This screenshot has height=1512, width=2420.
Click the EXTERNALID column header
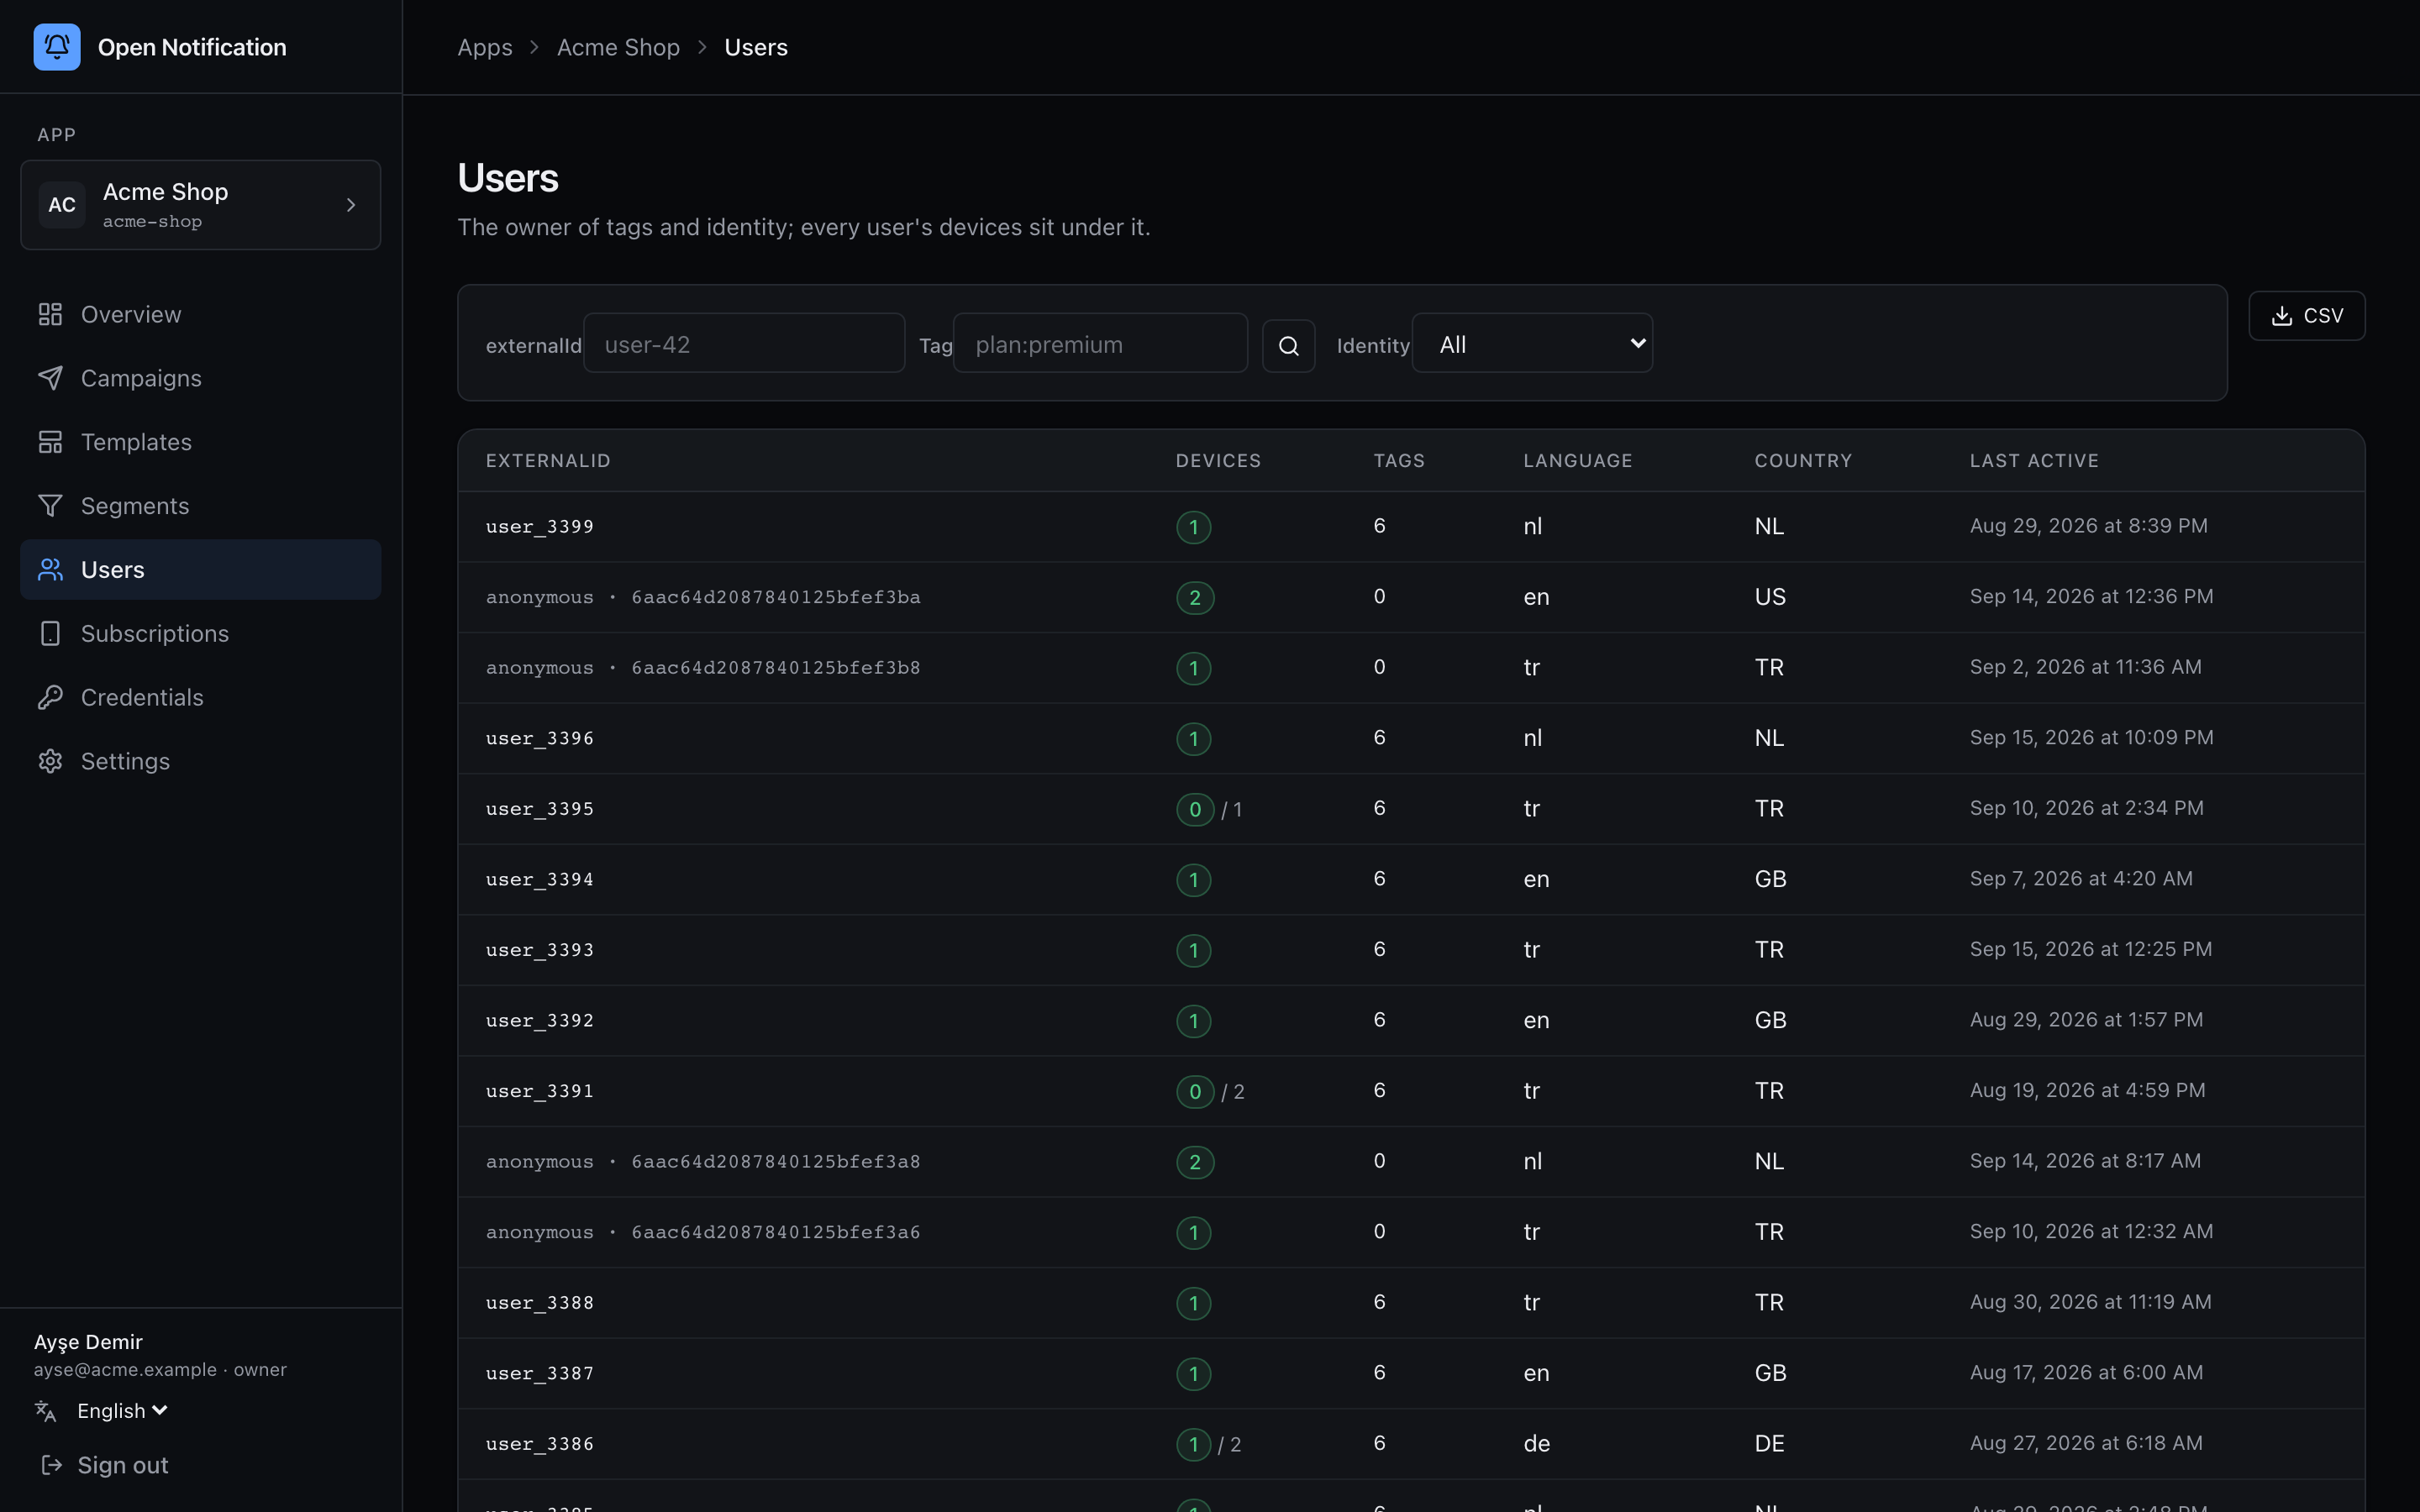pos(548,461)
